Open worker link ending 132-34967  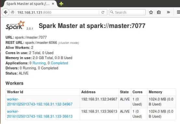[40, 102]
